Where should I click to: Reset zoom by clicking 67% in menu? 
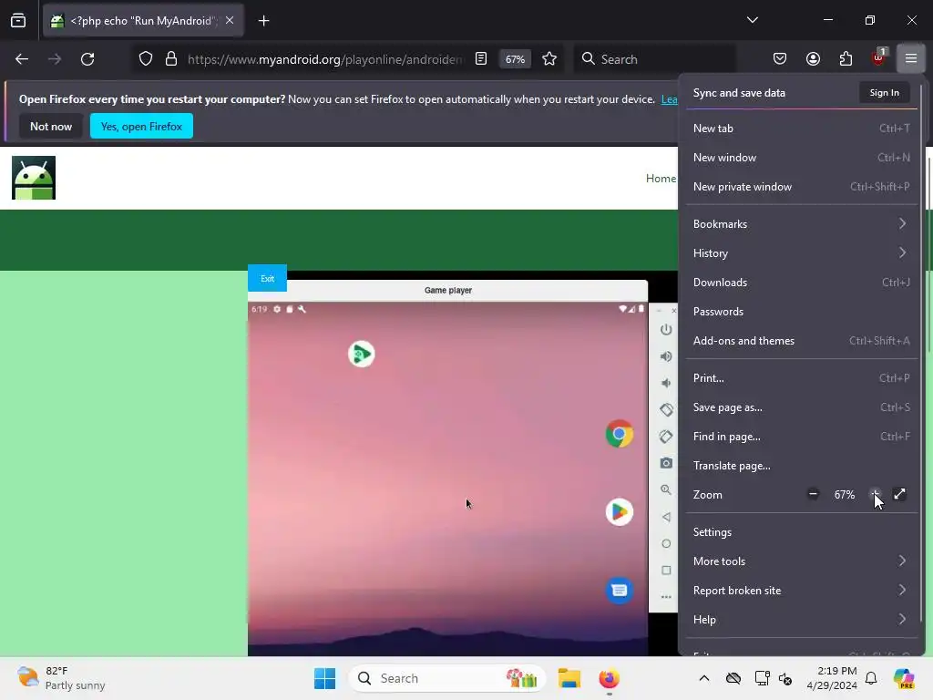tap(845, 495)
